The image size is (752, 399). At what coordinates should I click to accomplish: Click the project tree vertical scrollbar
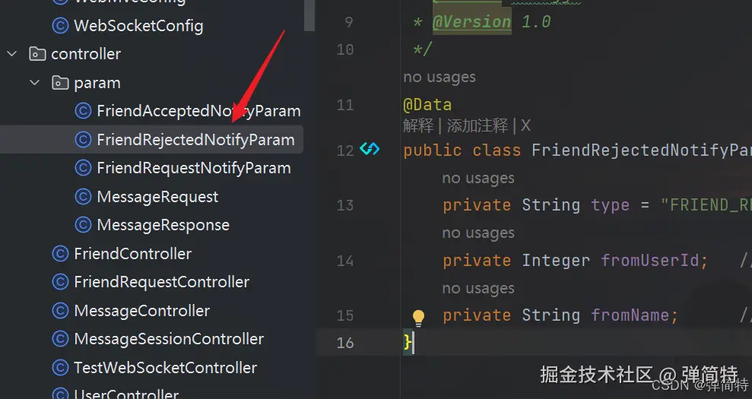pos(309,15)
